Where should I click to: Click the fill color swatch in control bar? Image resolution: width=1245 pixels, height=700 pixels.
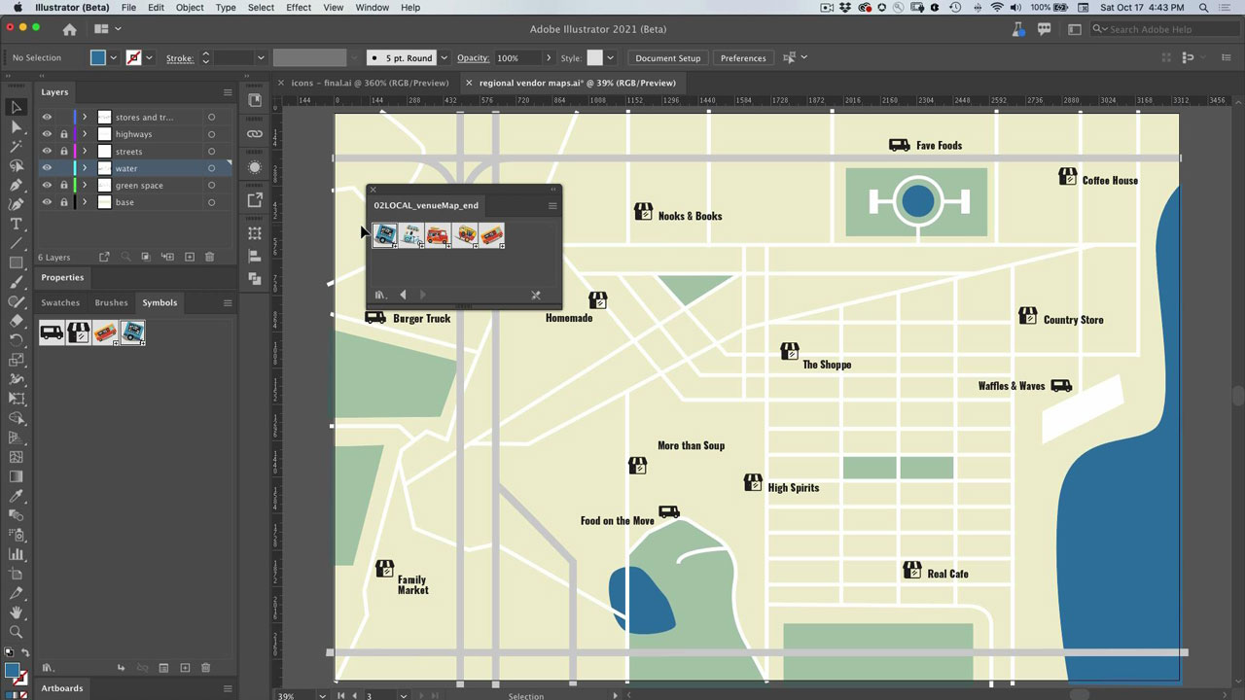(x=98, y=58)
